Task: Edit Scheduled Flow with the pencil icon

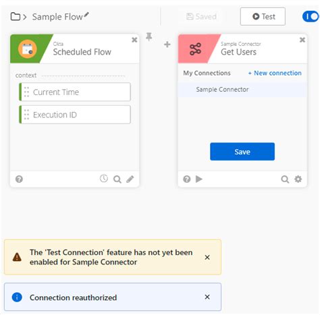Action: (x=130, y=179)
